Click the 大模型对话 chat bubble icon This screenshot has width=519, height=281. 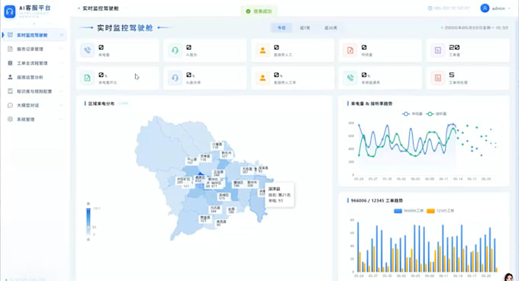click(10, 105)
